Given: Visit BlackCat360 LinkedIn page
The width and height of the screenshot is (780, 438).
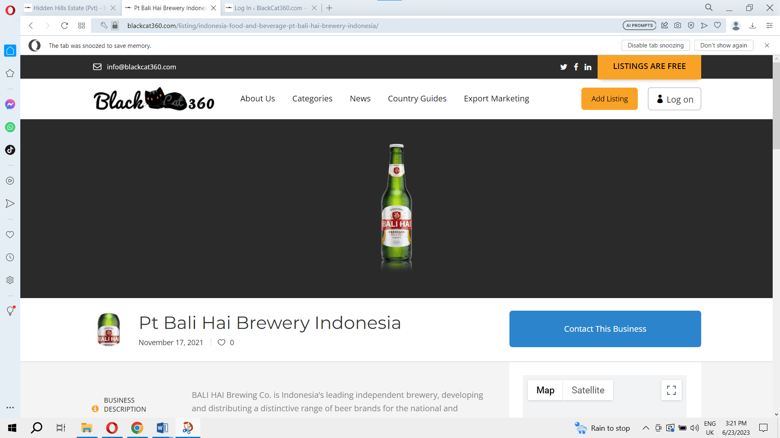Looking at the screenshot, I should pos(588,67).
